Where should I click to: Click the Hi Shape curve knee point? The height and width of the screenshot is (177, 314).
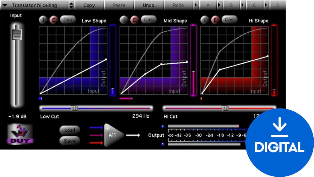coord(220,69)
